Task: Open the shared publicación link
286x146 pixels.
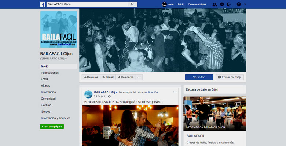Action: [x=151, y=92]
